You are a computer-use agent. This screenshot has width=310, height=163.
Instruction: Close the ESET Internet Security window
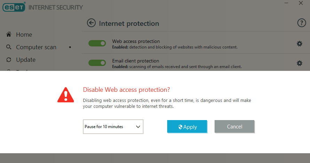coord(301,3)
